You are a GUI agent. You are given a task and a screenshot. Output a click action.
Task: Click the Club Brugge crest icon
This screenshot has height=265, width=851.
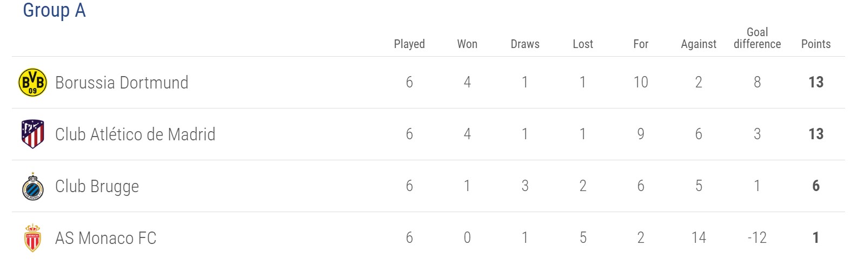pos(32,186)
